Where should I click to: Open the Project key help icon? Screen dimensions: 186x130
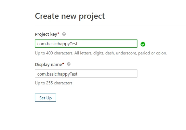(64, 34)
